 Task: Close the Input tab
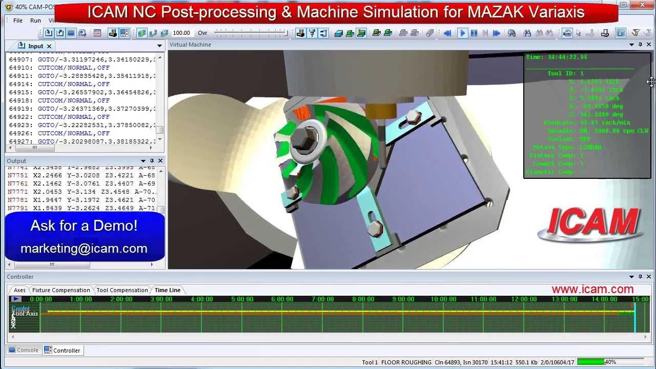click(49, 46)
